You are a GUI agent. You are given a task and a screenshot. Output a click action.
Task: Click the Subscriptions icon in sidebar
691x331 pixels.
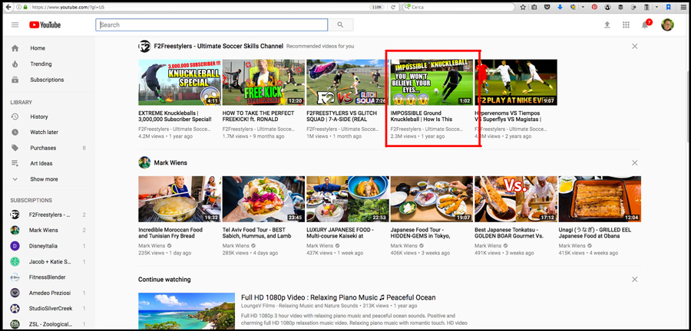15,80
